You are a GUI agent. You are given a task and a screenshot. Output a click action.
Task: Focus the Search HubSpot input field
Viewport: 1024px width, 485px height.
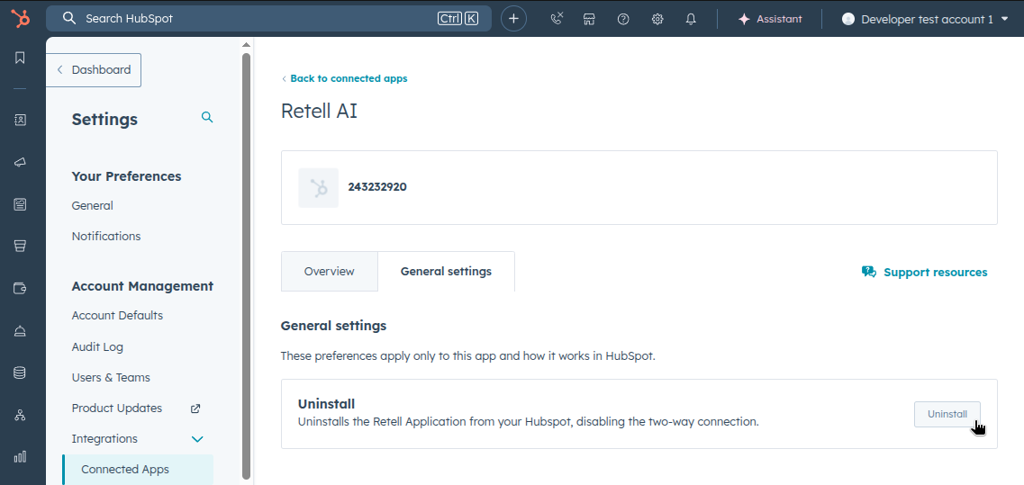[268, 18]
